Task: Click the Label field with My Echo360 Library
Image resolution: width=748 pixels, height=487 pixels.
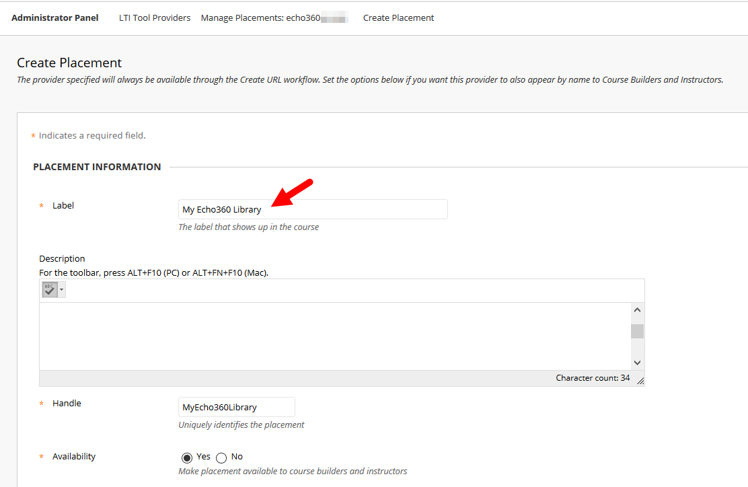Action: 313,209
